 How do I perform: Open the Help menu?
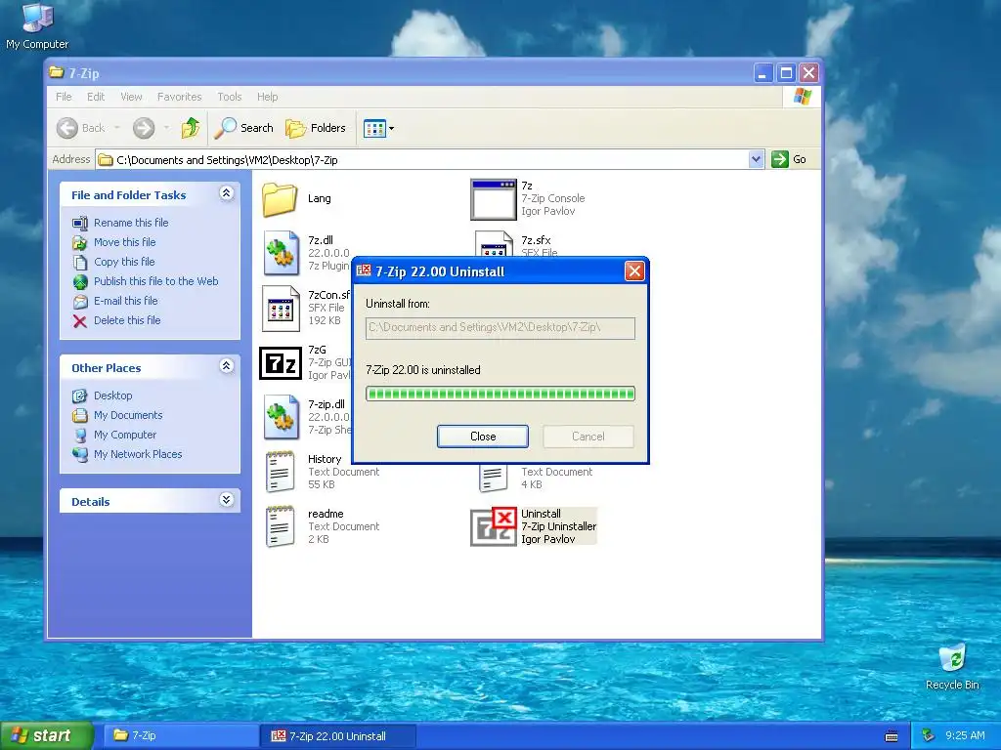coord(268,97)
